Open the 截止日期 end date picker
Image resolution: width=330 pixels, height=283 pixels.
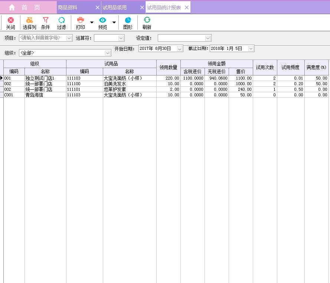(251, 48)
